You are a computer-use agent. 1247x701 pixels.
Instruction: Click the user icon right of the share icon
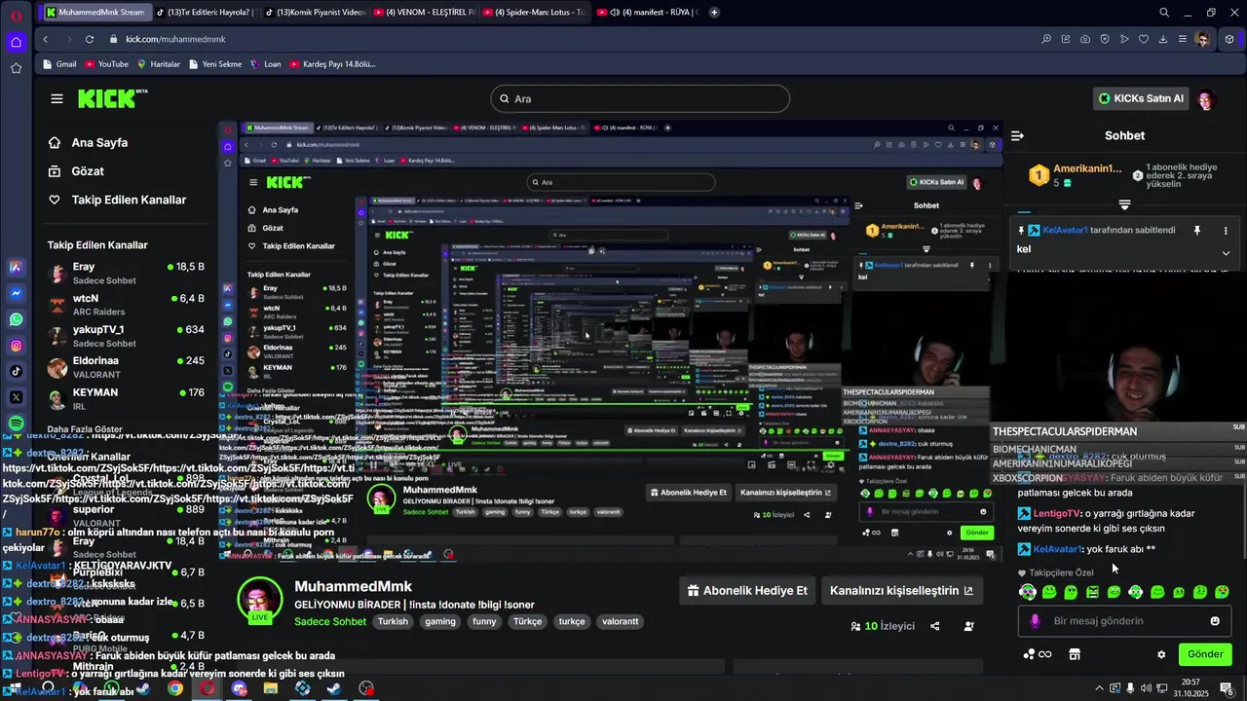point(968,626)
